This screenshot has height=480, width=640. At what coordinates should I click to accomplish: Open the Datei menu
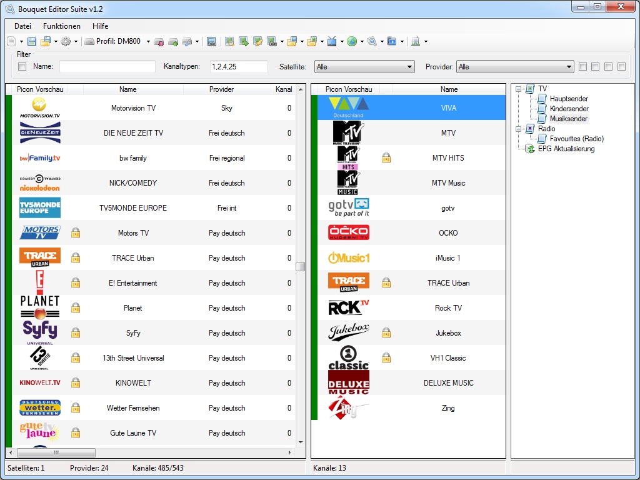pos(23,26)
